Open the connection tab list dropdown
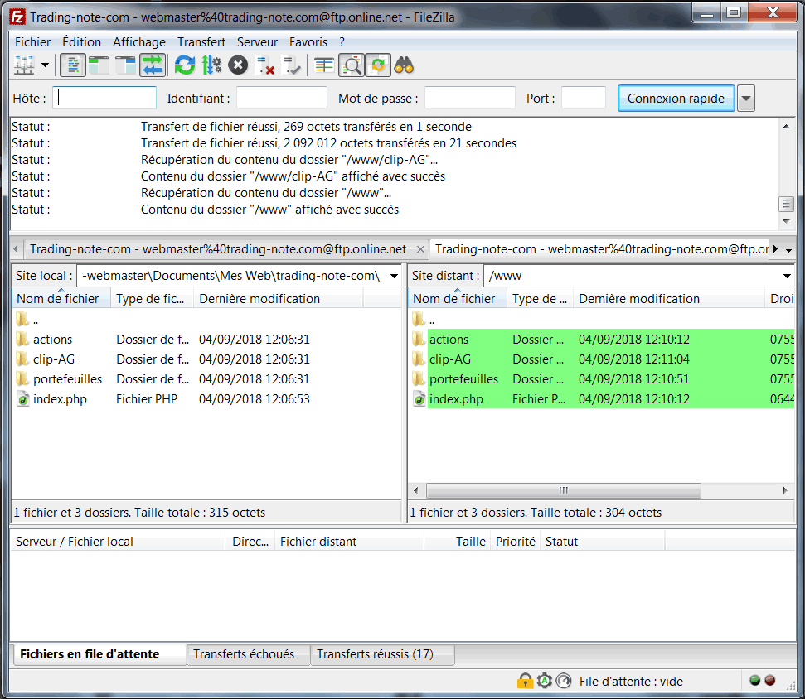805x699 pixels. coord(788,249)
